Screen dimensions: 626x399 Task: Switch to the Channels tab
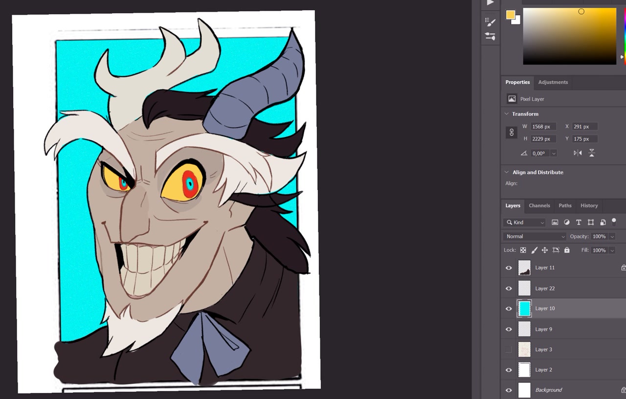[539, 206]
